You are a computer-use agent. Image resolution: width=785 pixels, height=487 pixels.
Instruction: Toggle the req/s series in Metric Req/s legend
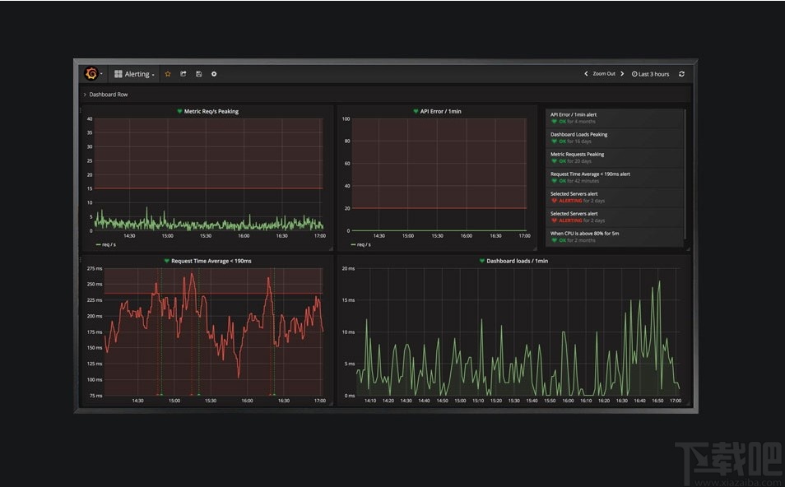(107, 243)
